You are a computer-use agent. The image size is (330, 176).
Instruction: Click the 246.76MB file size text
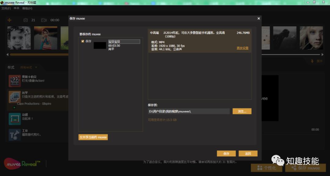[243, 33]
